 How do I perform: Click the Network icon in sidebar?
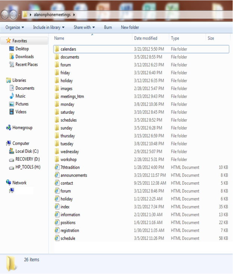coord(8,183)
